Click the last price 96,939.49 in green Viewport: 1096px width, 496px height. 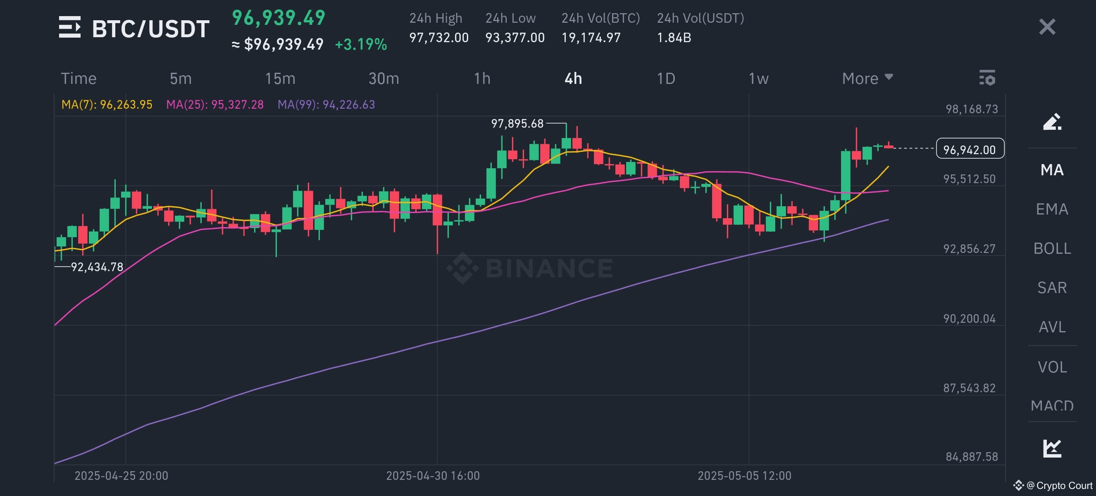(278, 18)
